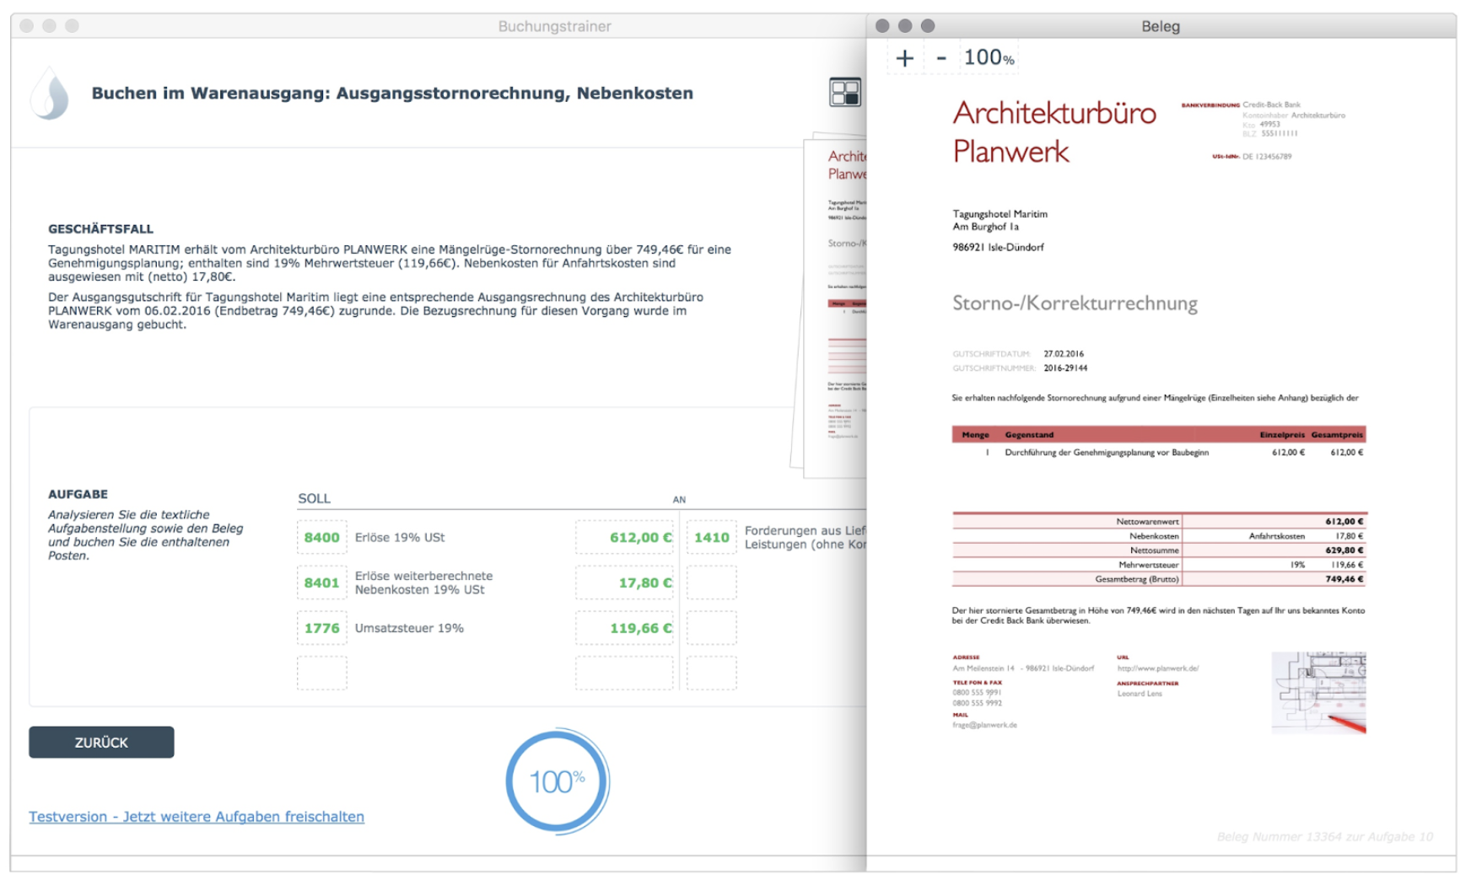Click the 'Durchführung der Genehmigungsplanung' line item

point(1107,453)
